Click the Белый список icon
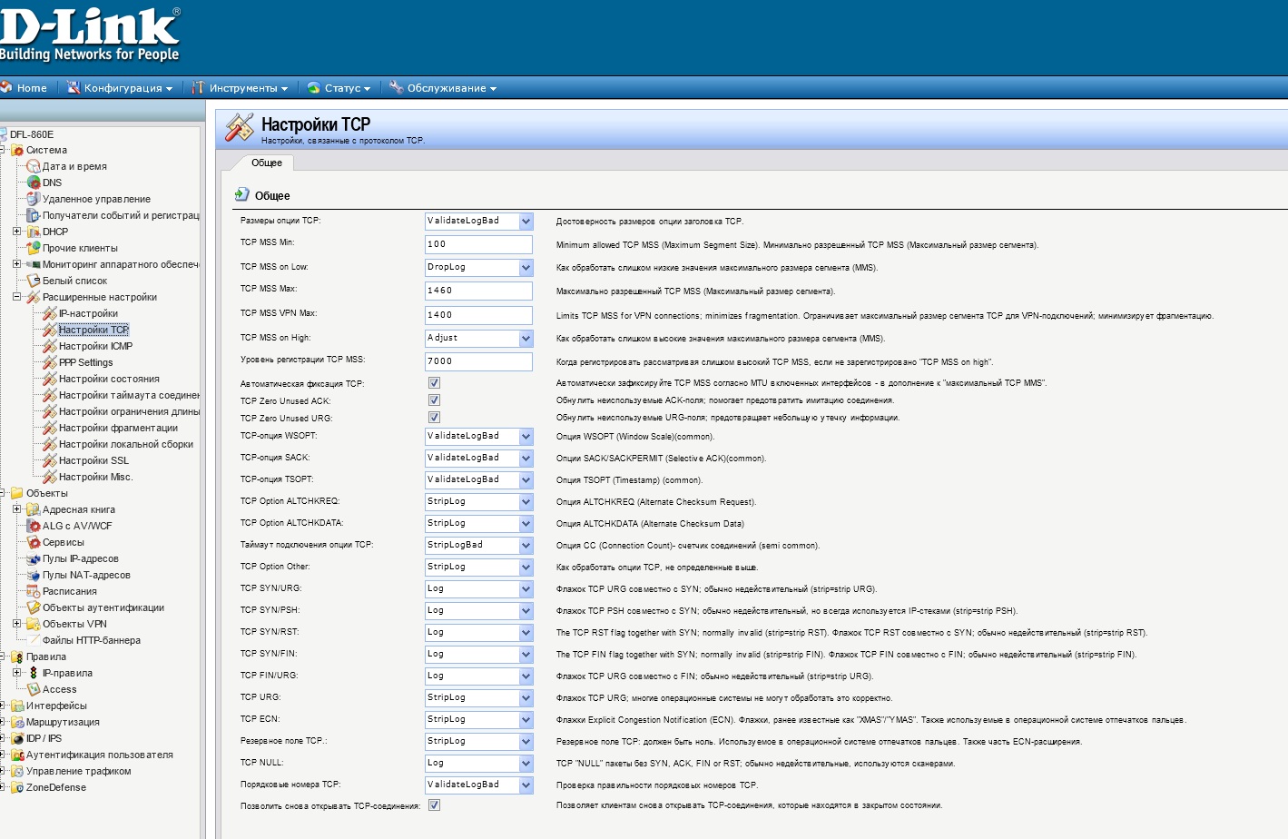 click(34, 281)
